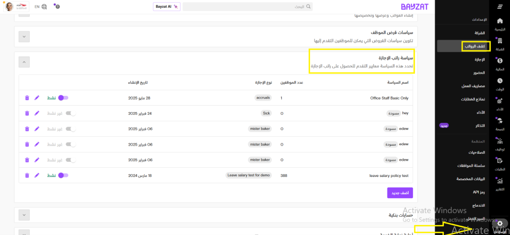Open the الأداء target icon in the rail
This screenshot has height=235, width=510.
coord(500,101)
